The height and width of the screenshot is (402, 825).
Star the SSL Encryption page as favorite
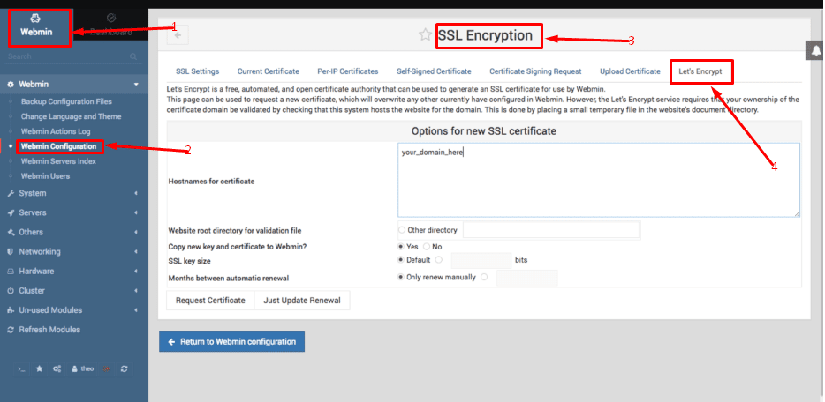coord(426,35)
